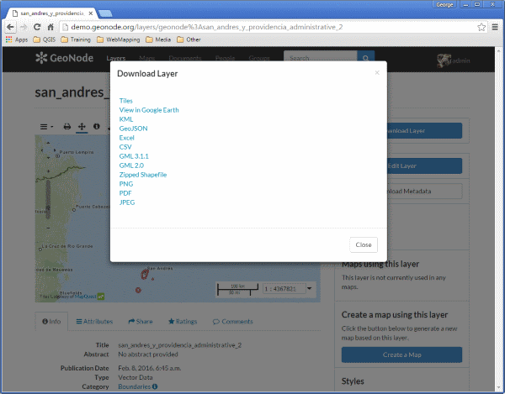Open the Chrome hamburger menu
The height and width of the screenshot is (394, 505).
point(495,27)
